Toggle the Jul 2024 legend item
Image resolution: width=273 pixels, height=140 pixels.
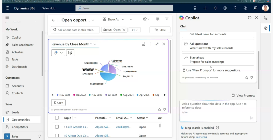(111, 95)
